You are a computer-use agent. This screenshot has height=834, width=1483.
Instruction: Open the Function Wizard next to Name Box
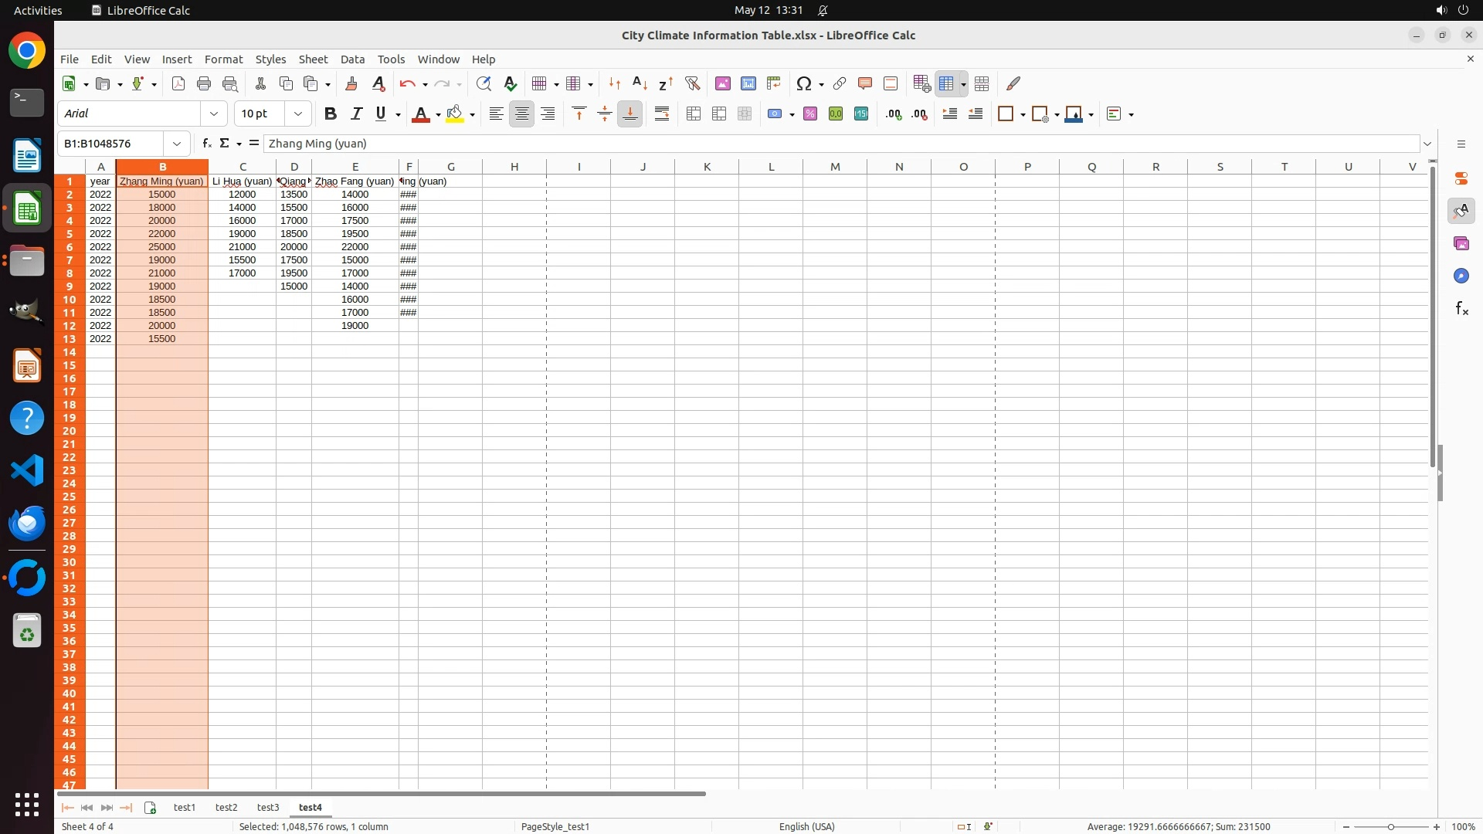(x=206, y=144)
